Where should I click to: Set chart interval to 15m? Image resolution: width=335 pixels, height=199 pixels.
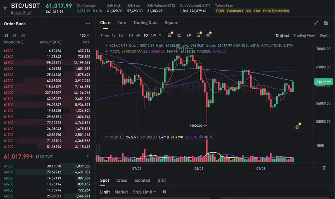[x=122, y=36]
